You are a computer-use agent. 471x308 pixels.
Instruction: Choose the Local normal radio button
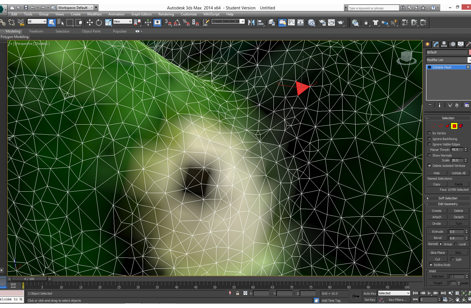[x=456, y=244]
